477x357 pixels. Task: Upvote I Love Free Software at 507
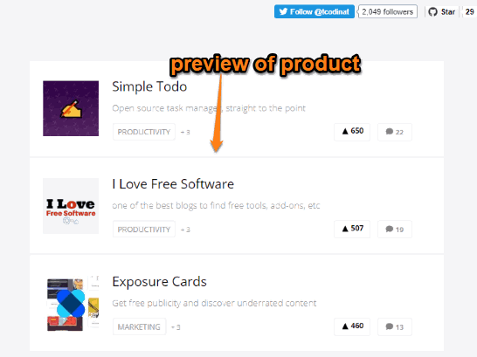352,229
